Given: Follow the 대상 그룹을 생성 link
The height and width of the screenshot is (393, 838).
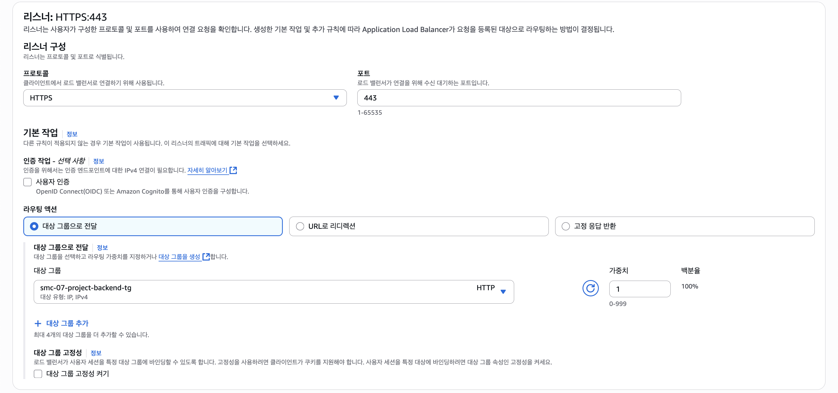Looking at the screenshot, I should [179, 257].
